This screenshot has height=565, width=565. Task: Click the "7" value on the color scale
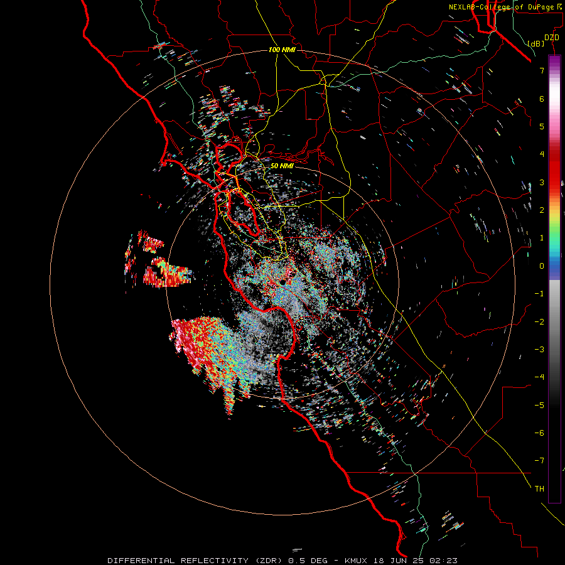[542, 70]
